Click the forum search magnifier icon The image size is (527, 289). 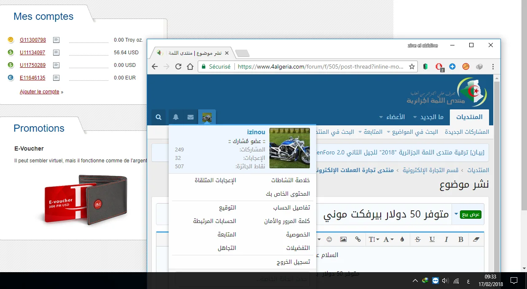click(159, 117)
